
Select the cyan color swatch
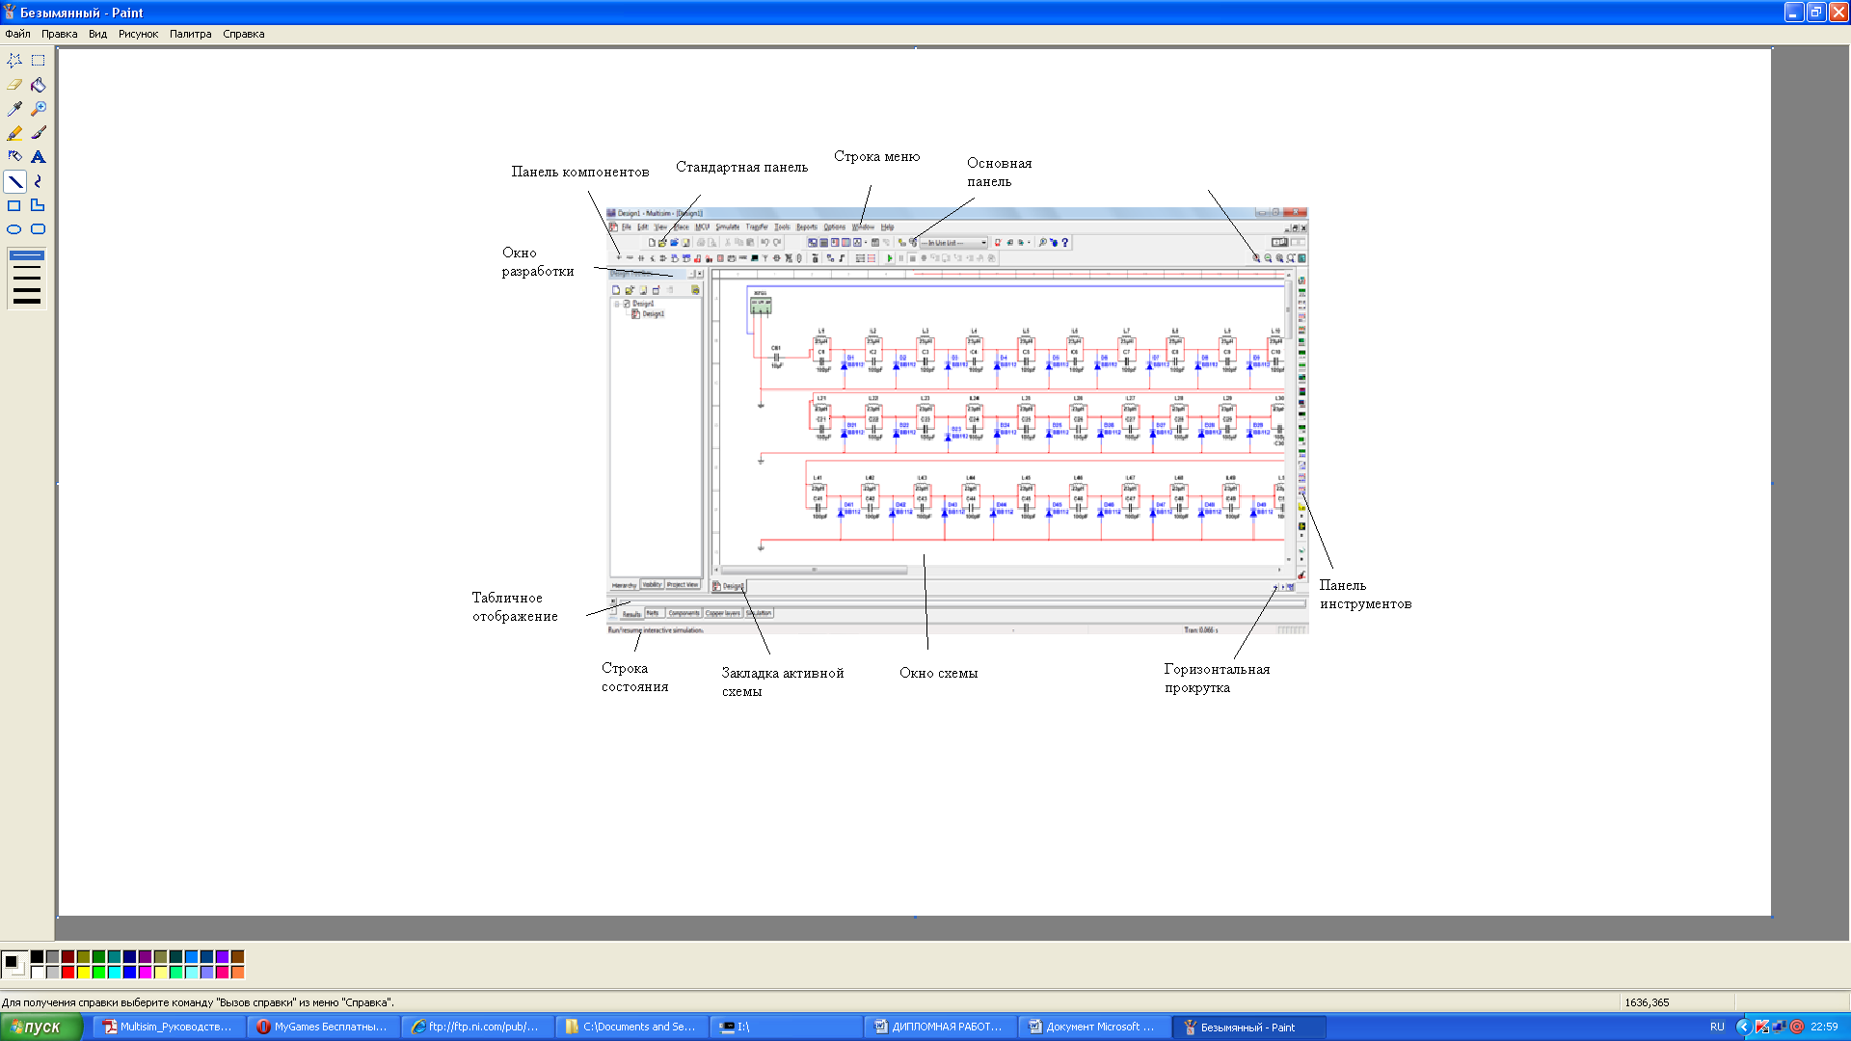[114, 972]
